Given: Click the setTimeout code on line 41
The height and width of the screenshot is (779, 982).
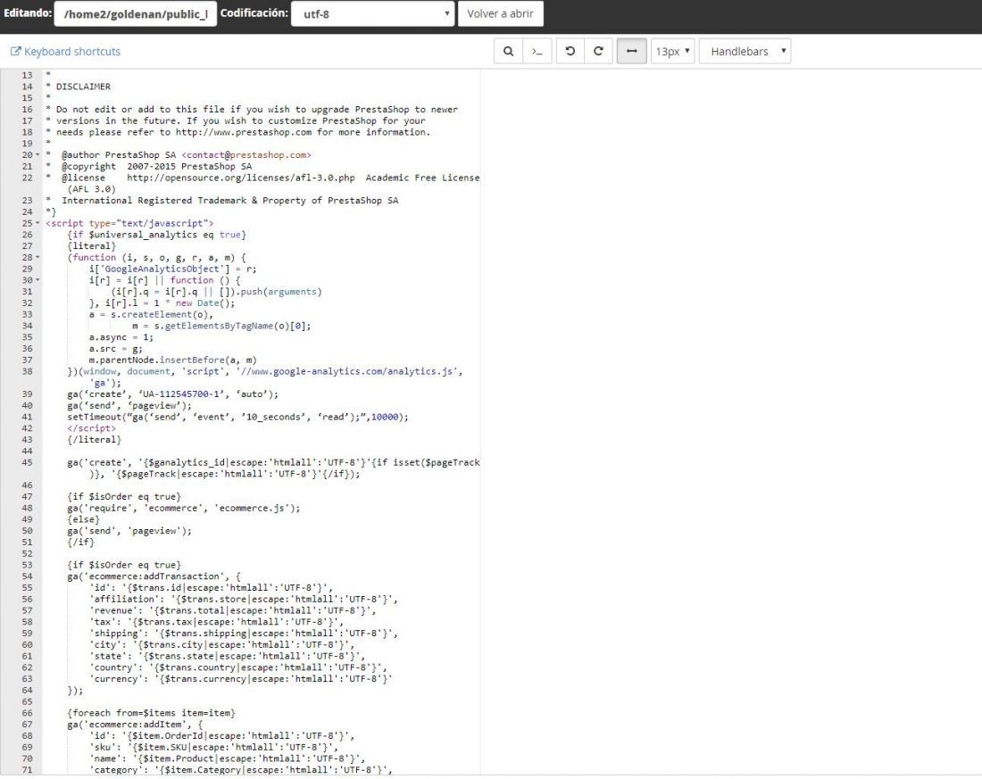Looking at the screenshot, I should click(237, 417).
